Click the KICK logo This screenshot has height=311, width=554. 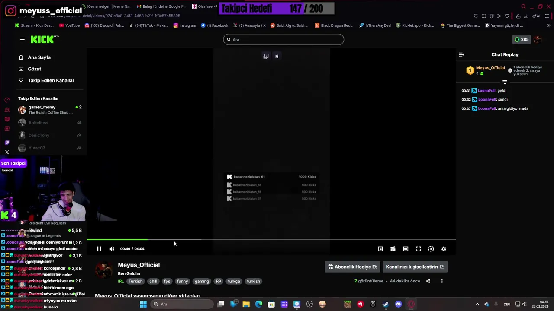point(45,39)
